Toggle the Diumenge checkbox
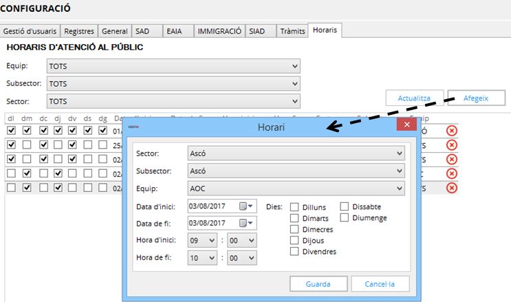This screenshot has height=302, width=511. (345, 218)
